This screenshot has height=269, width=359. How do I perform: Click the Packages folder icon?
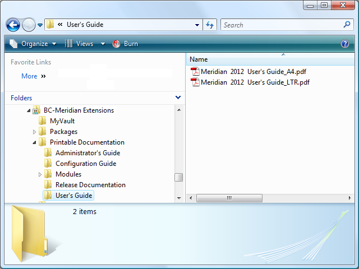pos(42,132)
